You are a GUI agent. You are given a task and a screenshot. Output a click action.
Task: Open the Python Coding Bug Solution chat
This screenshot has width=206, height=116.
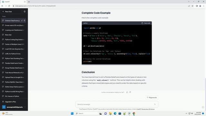click(x=14, y=39)
